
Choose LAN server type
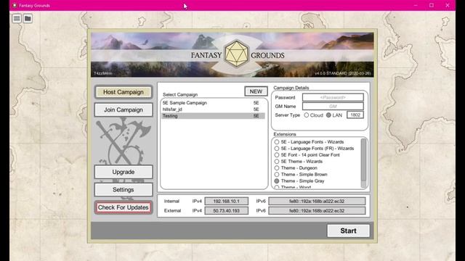pyautogui.click(x=328, y=115)
